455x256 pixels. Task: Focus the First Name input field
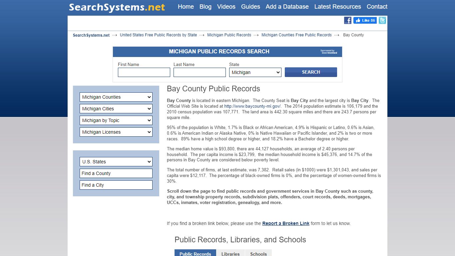pos(144,72)
